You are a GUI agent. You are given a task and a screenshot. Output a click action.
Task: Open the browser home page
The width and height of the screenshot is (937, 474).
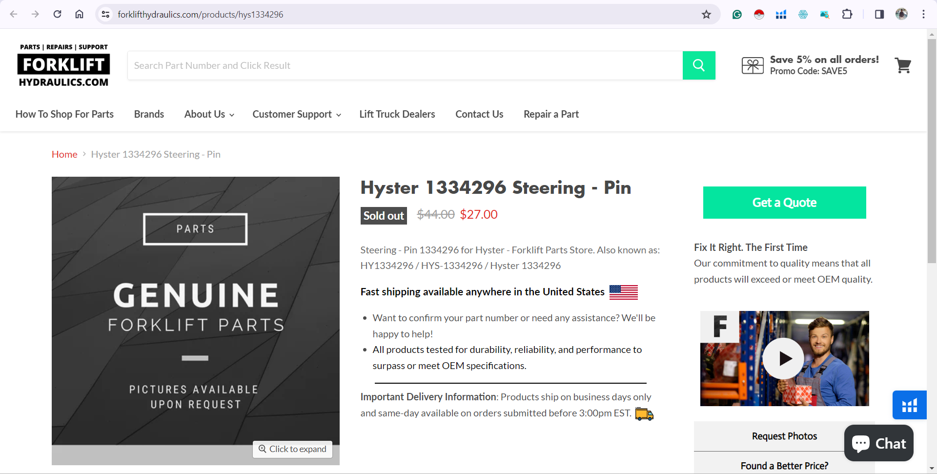[79, 14]
